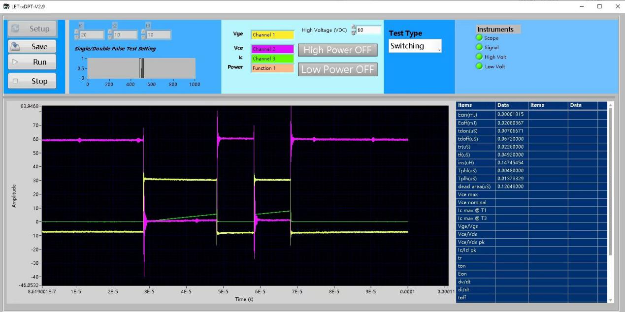Select the Eoff value 0.02080367 cell
This screenshot has width=625, height=312.
tap(512, 123)
